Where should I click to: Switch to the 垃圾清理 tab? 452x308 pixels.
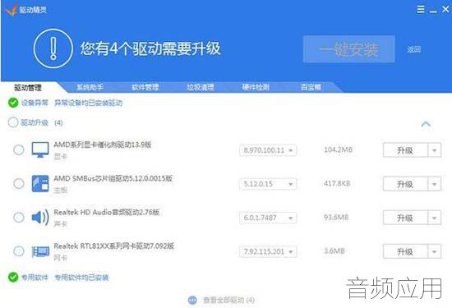click(x=200, y=87)
